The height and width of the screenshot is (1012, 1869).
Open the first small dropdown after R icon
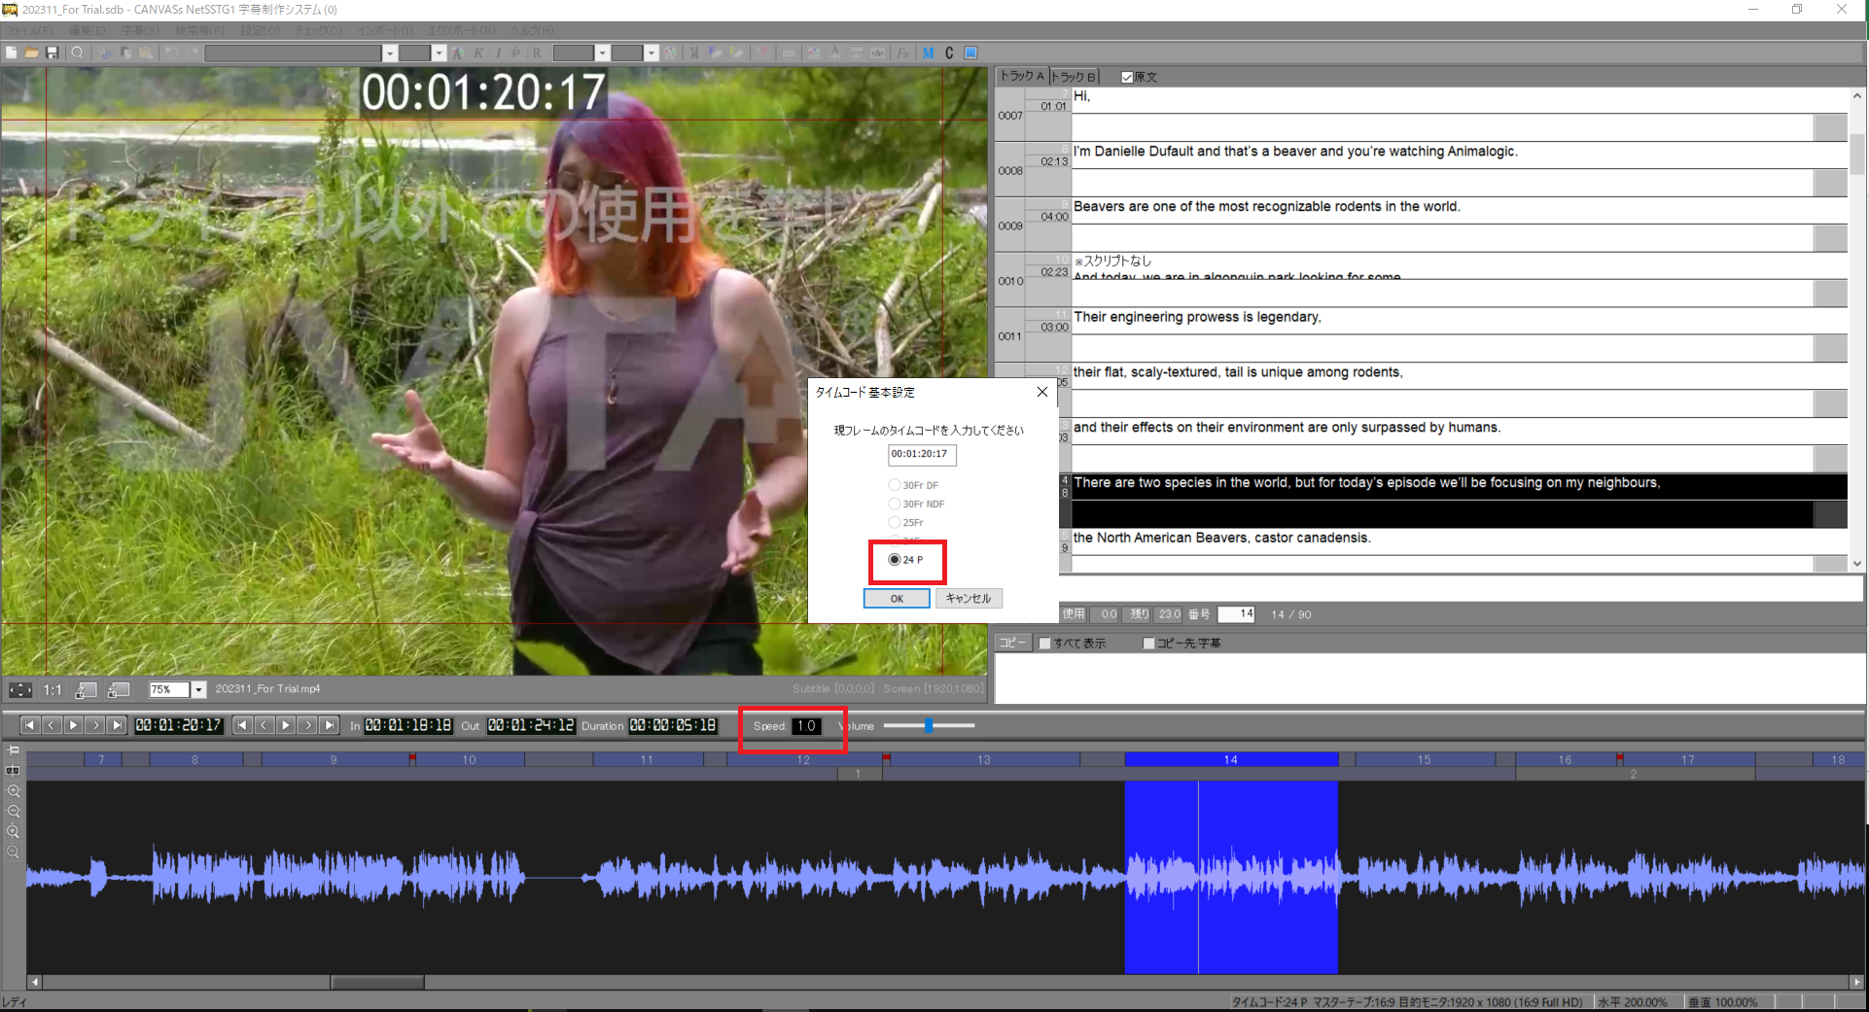tap(603, 52)
